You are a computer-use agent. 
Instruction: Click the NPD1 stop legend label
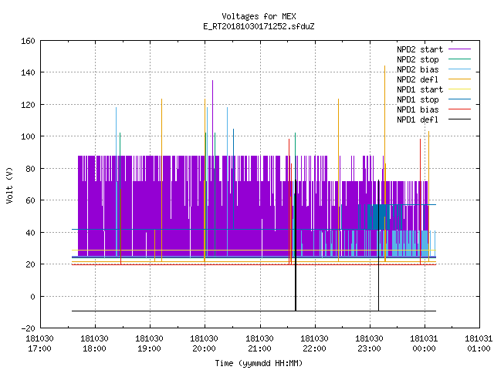point(418,99)
